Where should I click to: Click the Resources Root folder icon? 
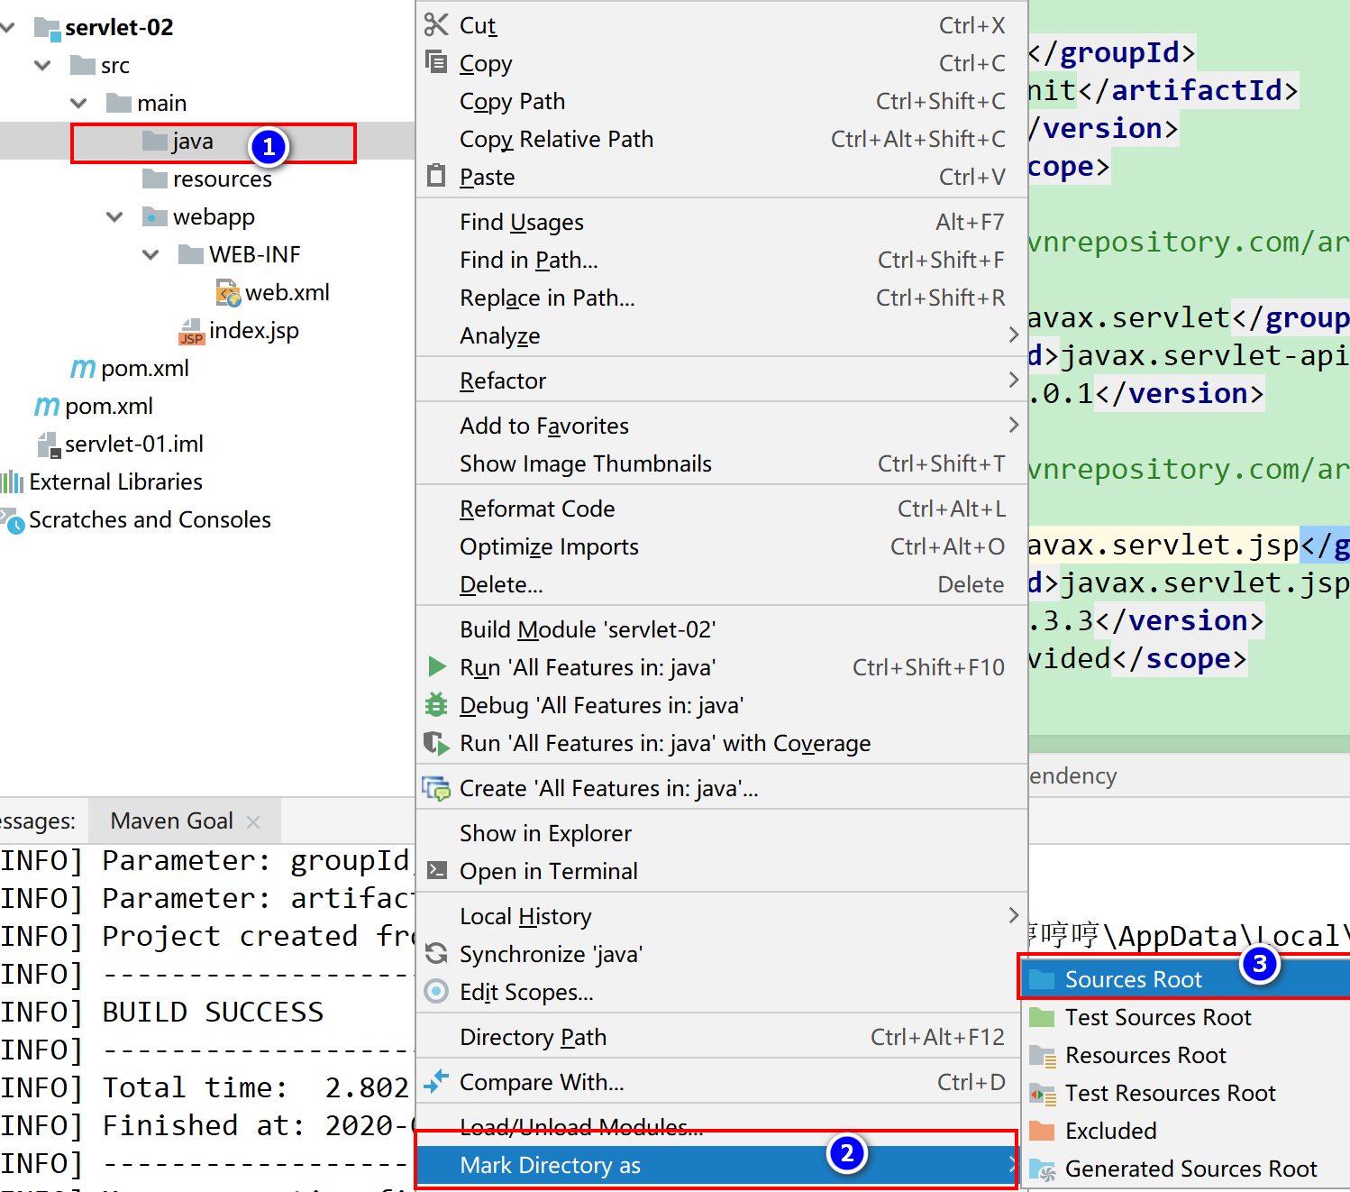coord(1043,1056)
